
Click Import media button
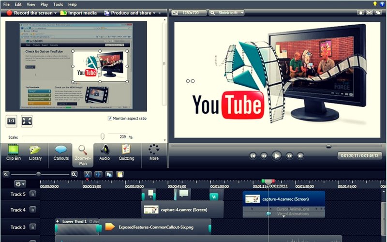coord(78,13)
